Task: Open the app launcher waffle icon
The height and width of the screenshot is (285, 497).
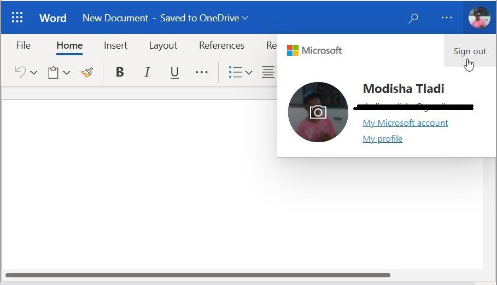Action: (17, 18)
